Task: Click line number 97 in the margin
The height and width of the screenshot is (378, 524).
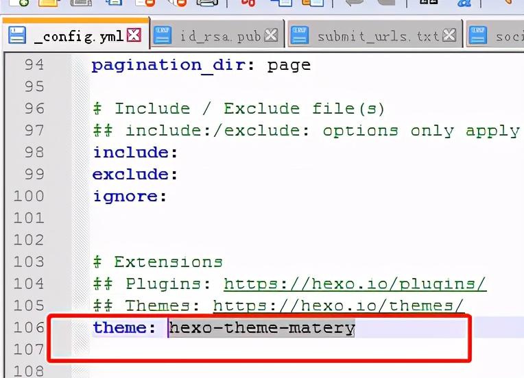Action: click(34, 130)
